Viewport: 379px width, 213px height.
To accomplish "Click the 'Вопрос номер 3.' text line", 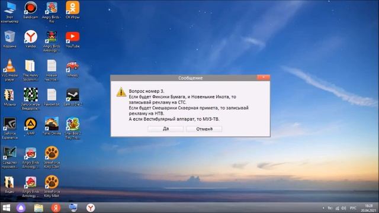I will [x=146, y=91].
